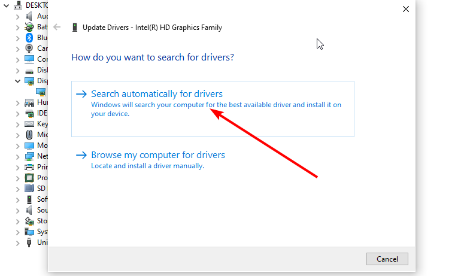464x276 pixels.
Task: Click the webcam icon in the Device Manager tree
Action: [x=29, y=48]
